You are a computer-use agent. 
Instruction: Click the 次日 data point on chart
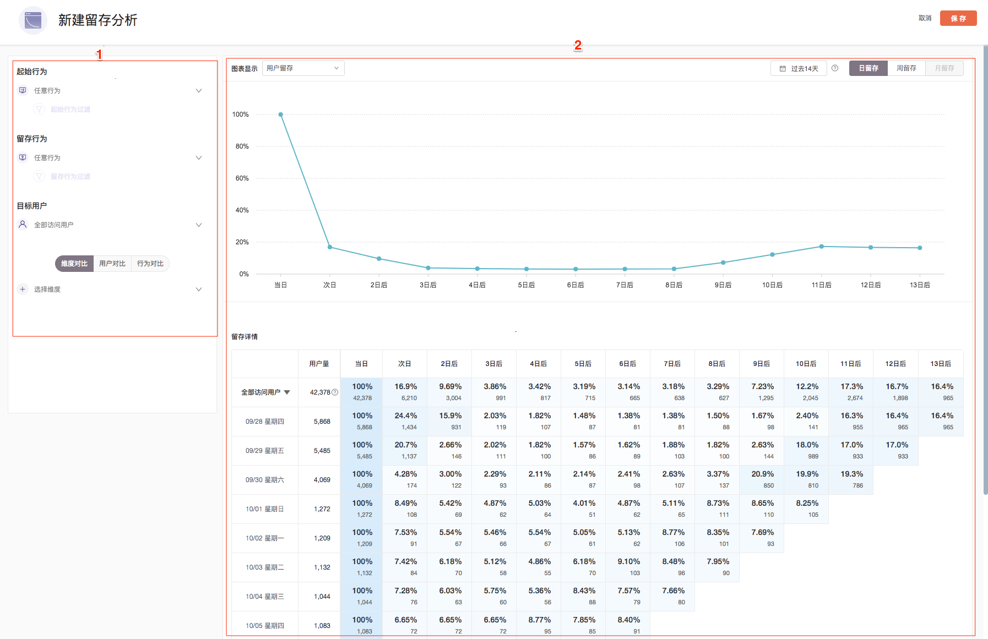(330, 247)
